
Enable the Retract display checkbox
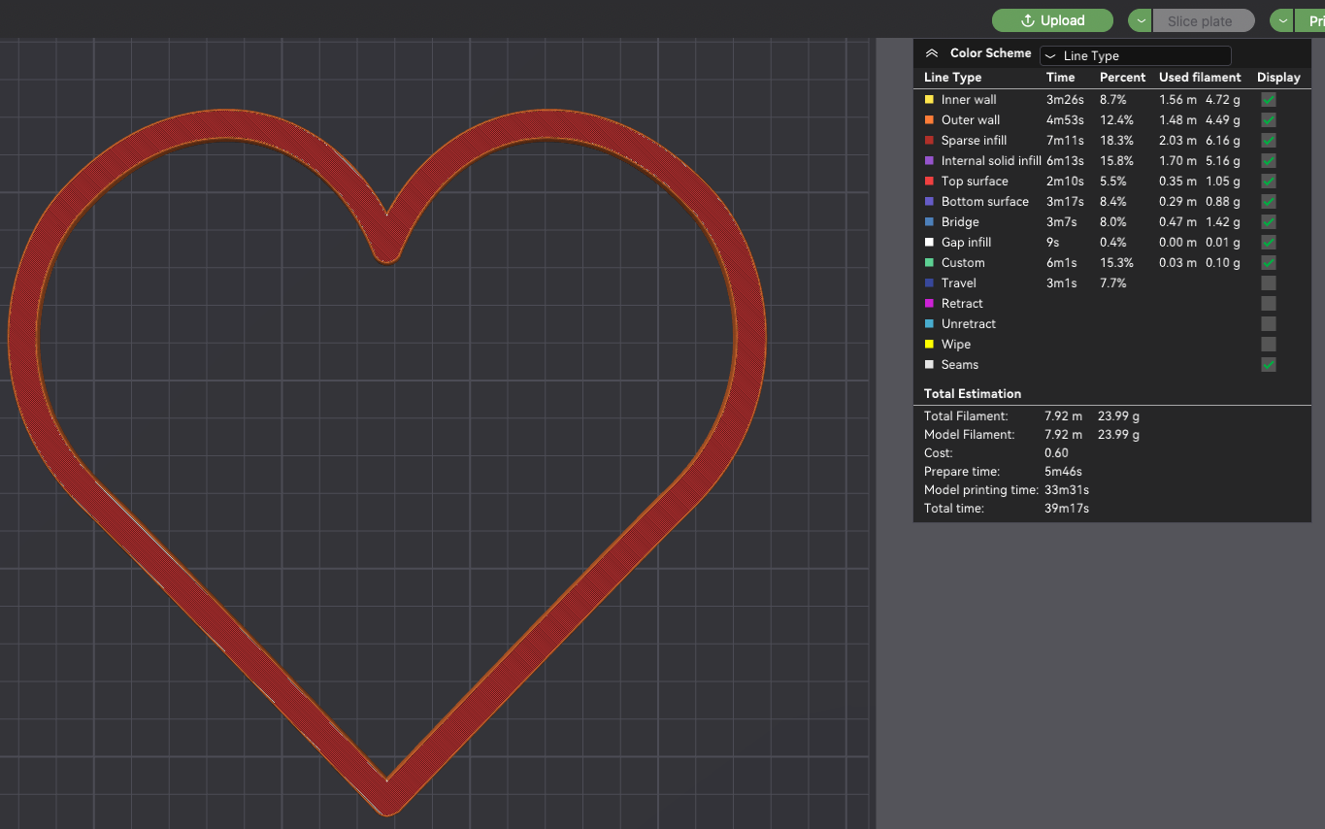1268,303
